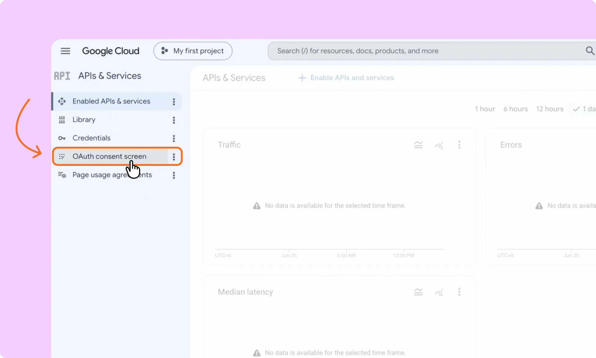The height and width of the screenshot is (358, 596).
Task: Click the search magnifier icon
Action: coord(590,51)
